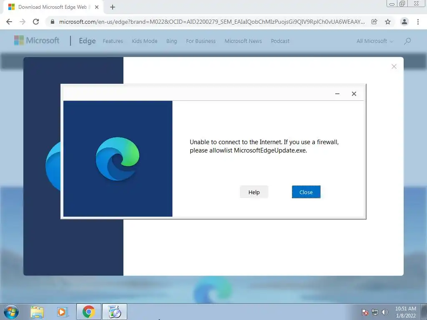The height and width of the screenshot is (320, 427).
Task: Minimize the Chrome browser window
Action: click(x=392, y=3)
